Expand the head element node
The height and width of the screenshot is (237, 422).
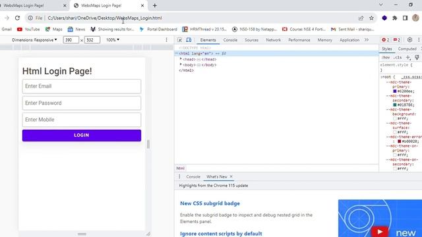(181, 59)
